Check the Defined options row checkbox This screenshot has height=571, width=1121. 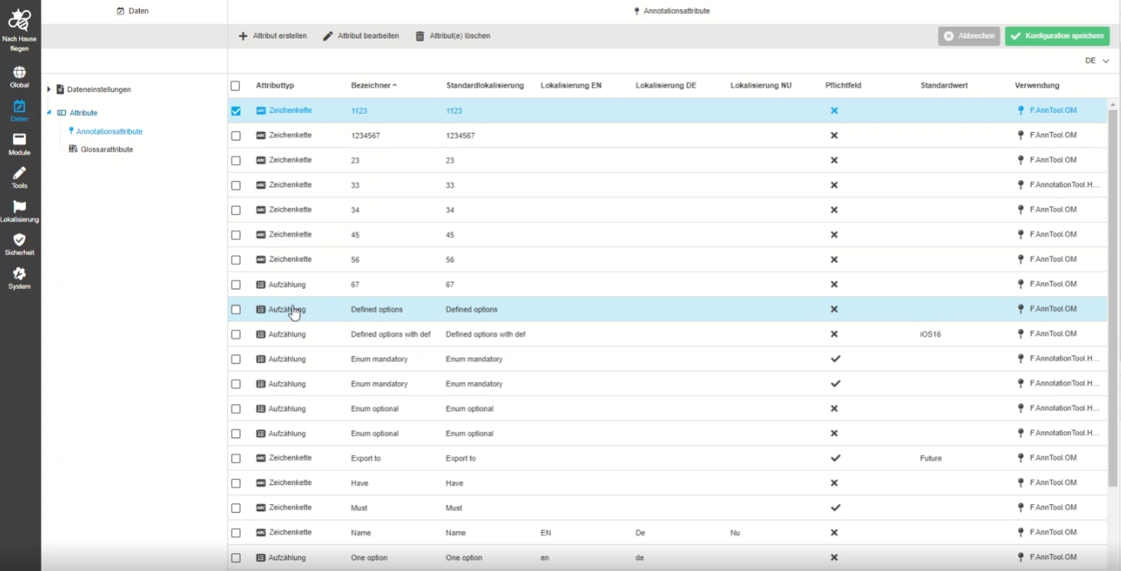tap(236, 310)
